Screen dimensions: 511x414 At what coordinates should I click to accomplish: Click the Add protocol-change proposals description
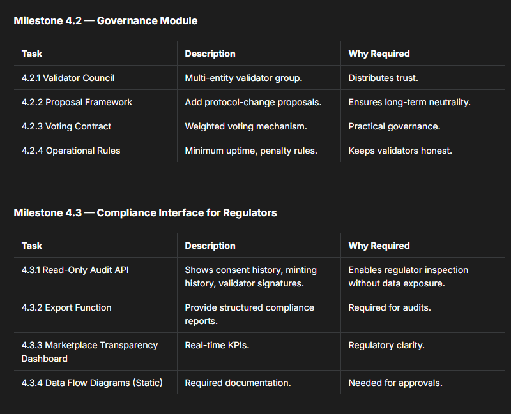(x=253, y=102)
